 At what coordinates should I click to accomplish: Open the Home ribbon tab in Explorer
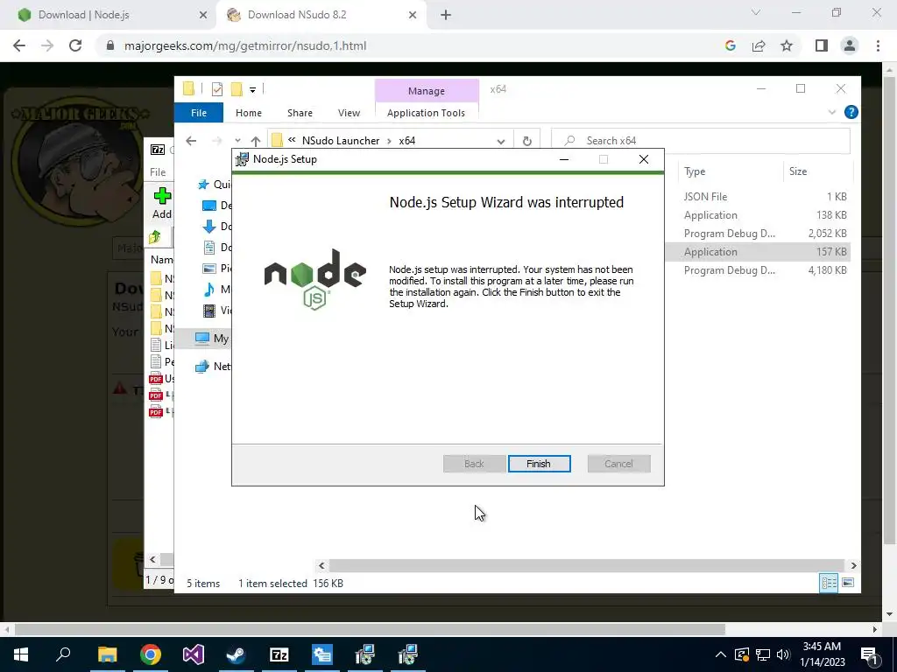(x=248, y=113)
